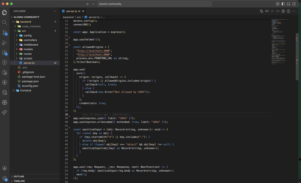Click the src breadcrumb segment

click(79, 17)
